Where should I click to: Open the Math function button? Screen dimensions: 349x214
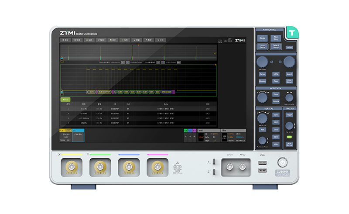click(276, 144)
